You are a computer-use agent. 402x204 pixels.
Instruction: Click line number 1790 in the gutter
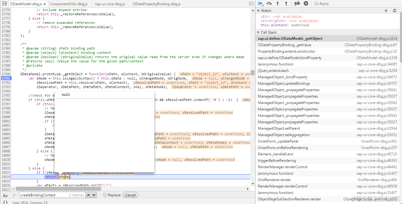click(x=6, y=74)
